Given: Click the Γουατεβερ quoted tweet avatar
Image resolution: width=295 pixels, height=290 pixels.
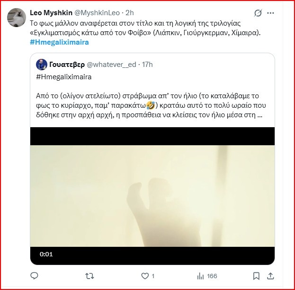Looking at the screenshot, I should tap(42, 65).
